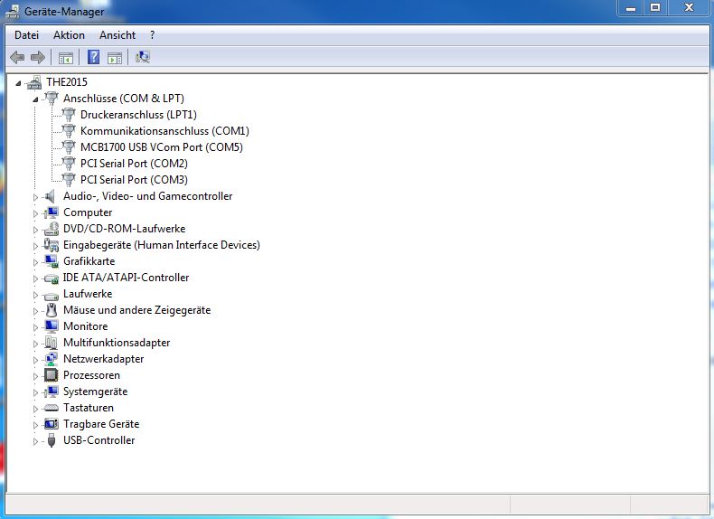Select IDE ATA/ATAPI-Controller label
Viewport: 714px width, 519px height.
coord(127,278)
